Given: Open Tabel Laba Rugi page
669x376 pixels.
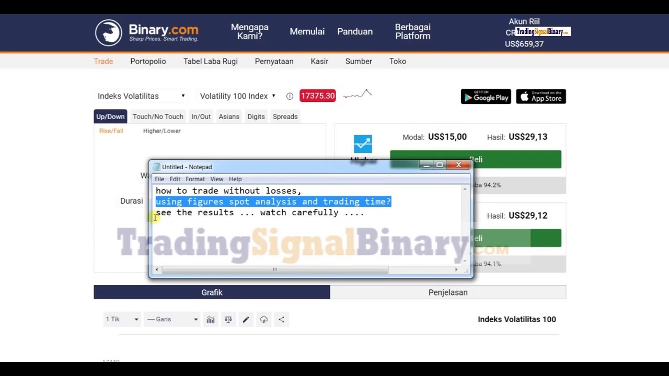Looking at the screenshot, I should click(211, 61).
